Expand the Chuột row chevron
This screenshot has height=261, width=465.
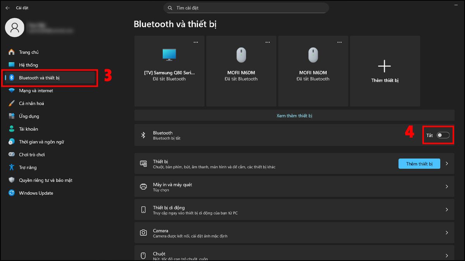pyautogui.click(x=447, y=256)
